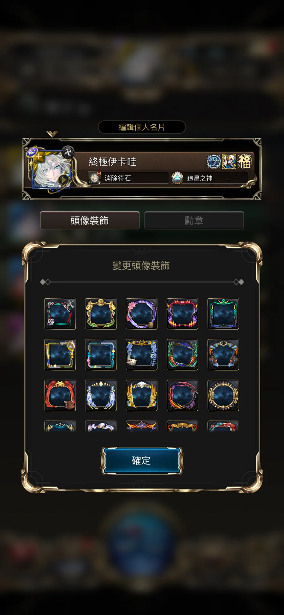
Task: Click the 編輯個人名片 title button
Action: (x=142, y=127)
